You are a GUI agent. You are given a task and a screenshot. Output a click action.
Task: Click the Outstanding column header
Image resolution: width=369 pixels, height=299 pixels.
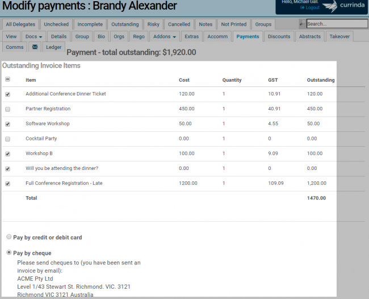pyautogui.click(x=321, y=80)
